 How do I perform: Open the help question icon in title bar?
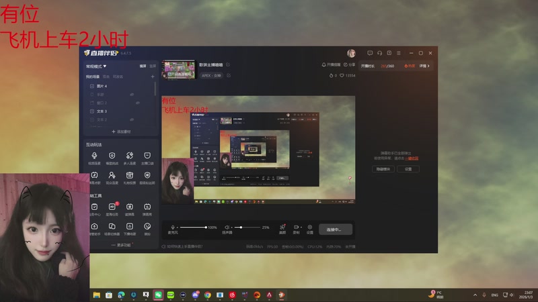pyautogui.click(x=389, y=53)
